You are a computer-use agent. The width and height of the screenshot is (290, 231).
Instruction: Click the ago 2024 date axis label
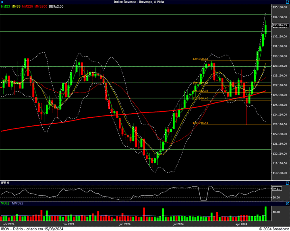[240, 224]
